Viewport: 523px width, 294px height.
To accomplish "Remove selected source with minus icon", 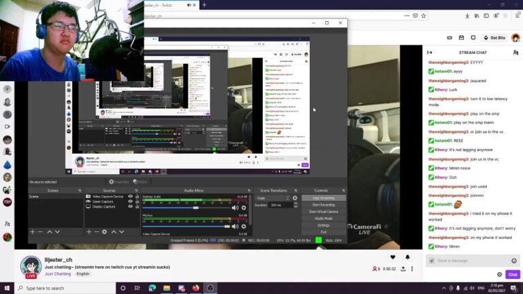I will click(x=97, y=231).
